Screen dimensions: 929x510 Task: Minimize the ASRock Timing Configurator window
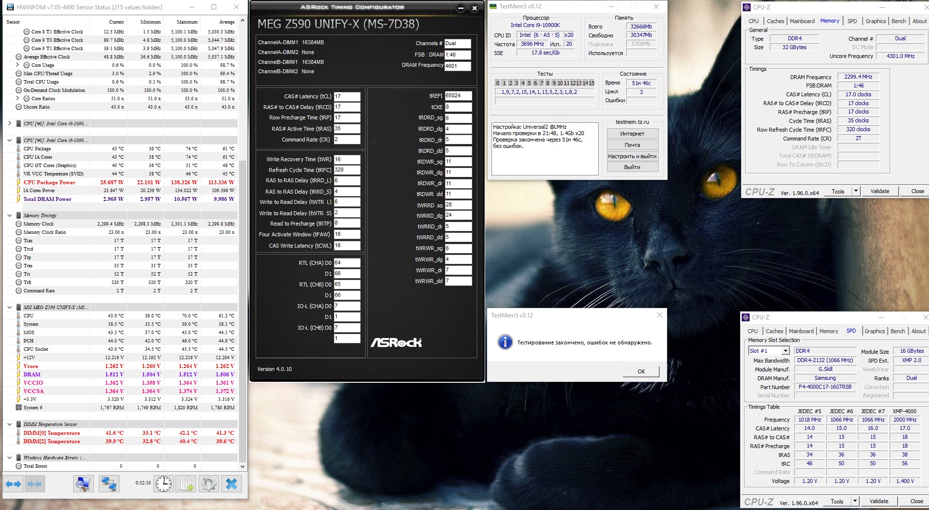pyautogui.click(x=461, y=8)
